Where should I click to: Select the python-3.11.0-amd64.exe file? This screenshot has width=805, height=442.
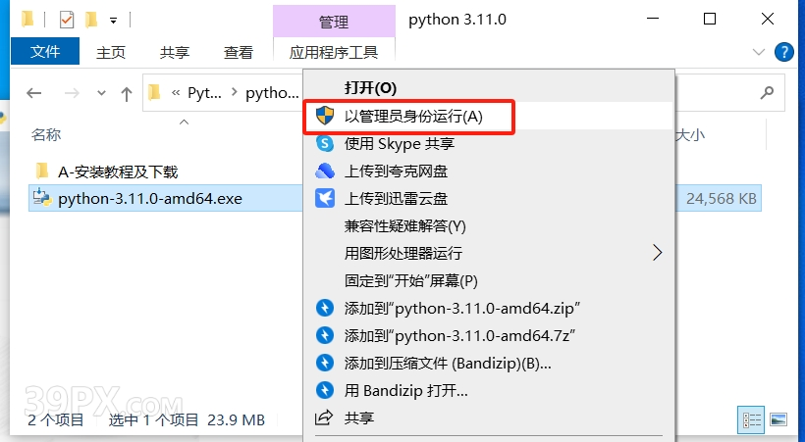point(150,199)
